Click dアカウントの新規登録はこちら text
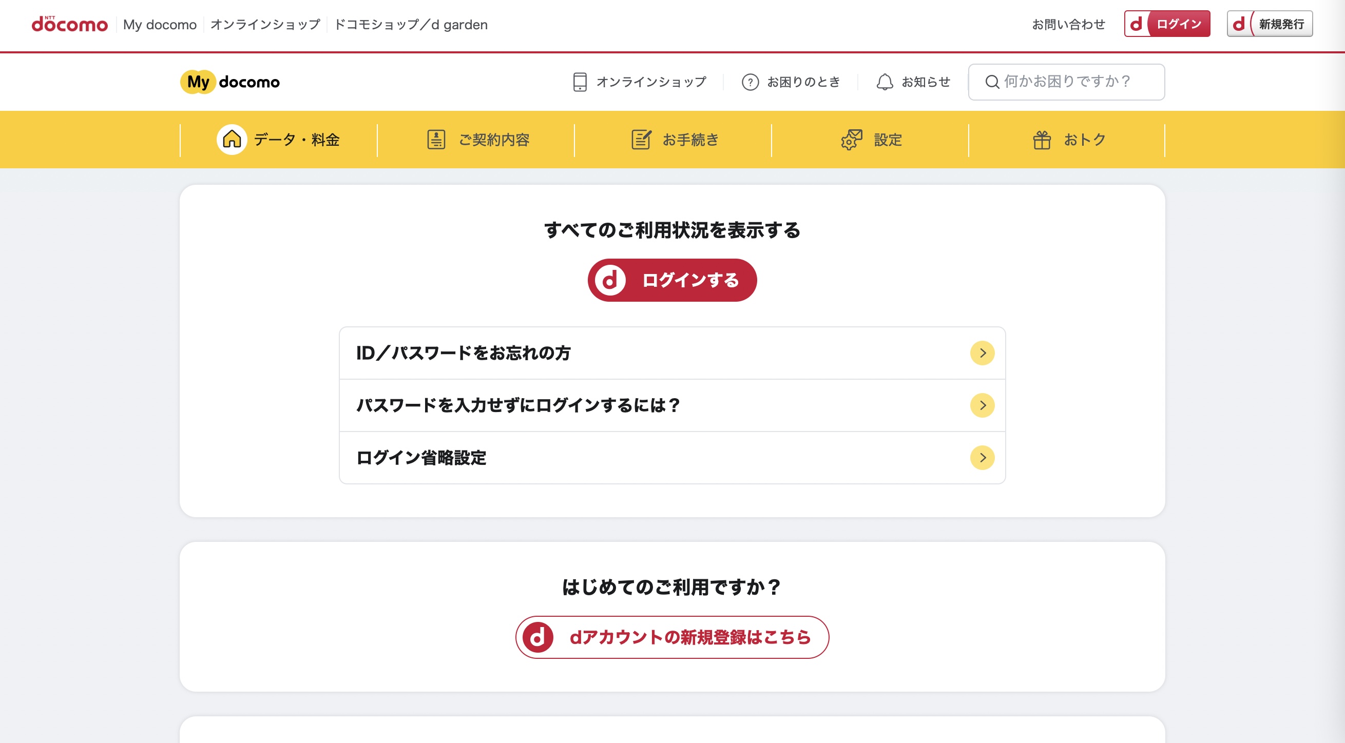 click(x=690, y=637)
